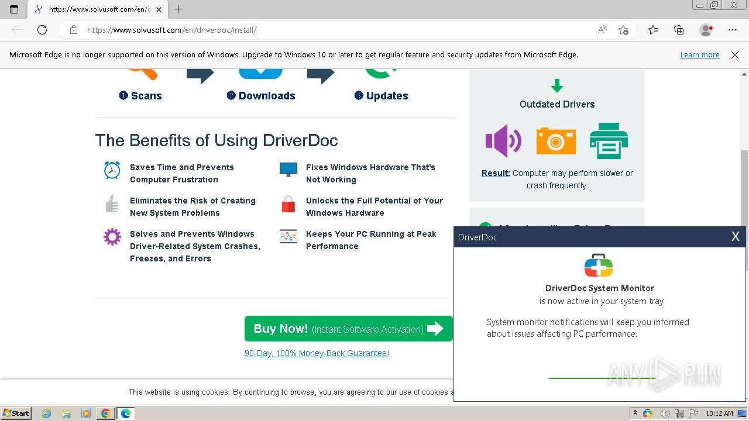The image size is (749, 421).
Task: Click the red padlock icon beside Unlocks Full Potential
Action: coord(288,204)
